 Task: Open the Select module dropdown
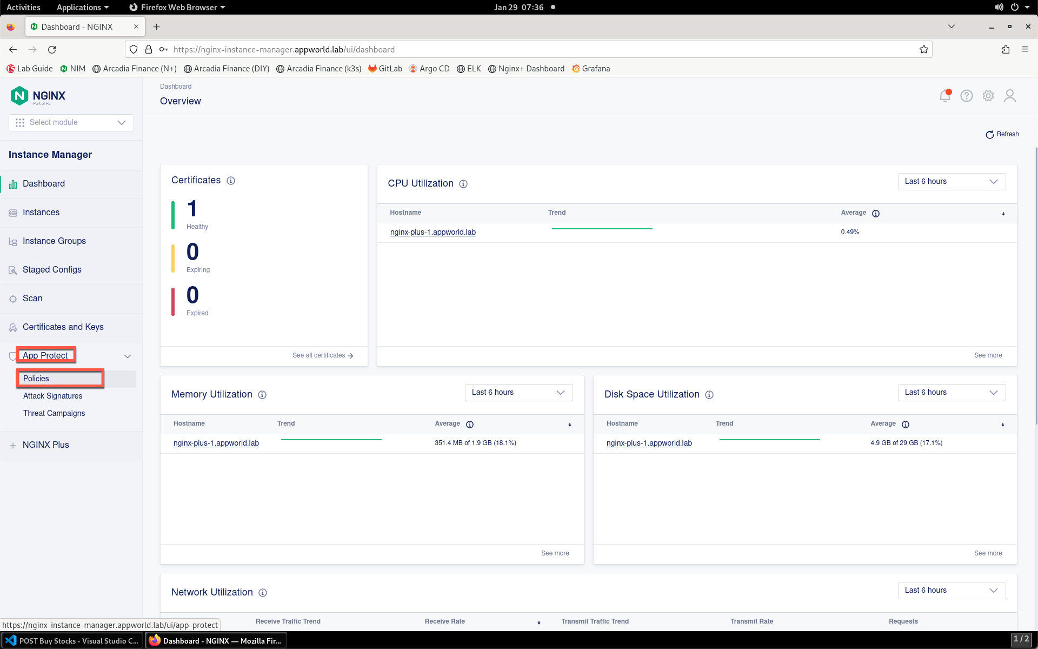coord(71,122)
